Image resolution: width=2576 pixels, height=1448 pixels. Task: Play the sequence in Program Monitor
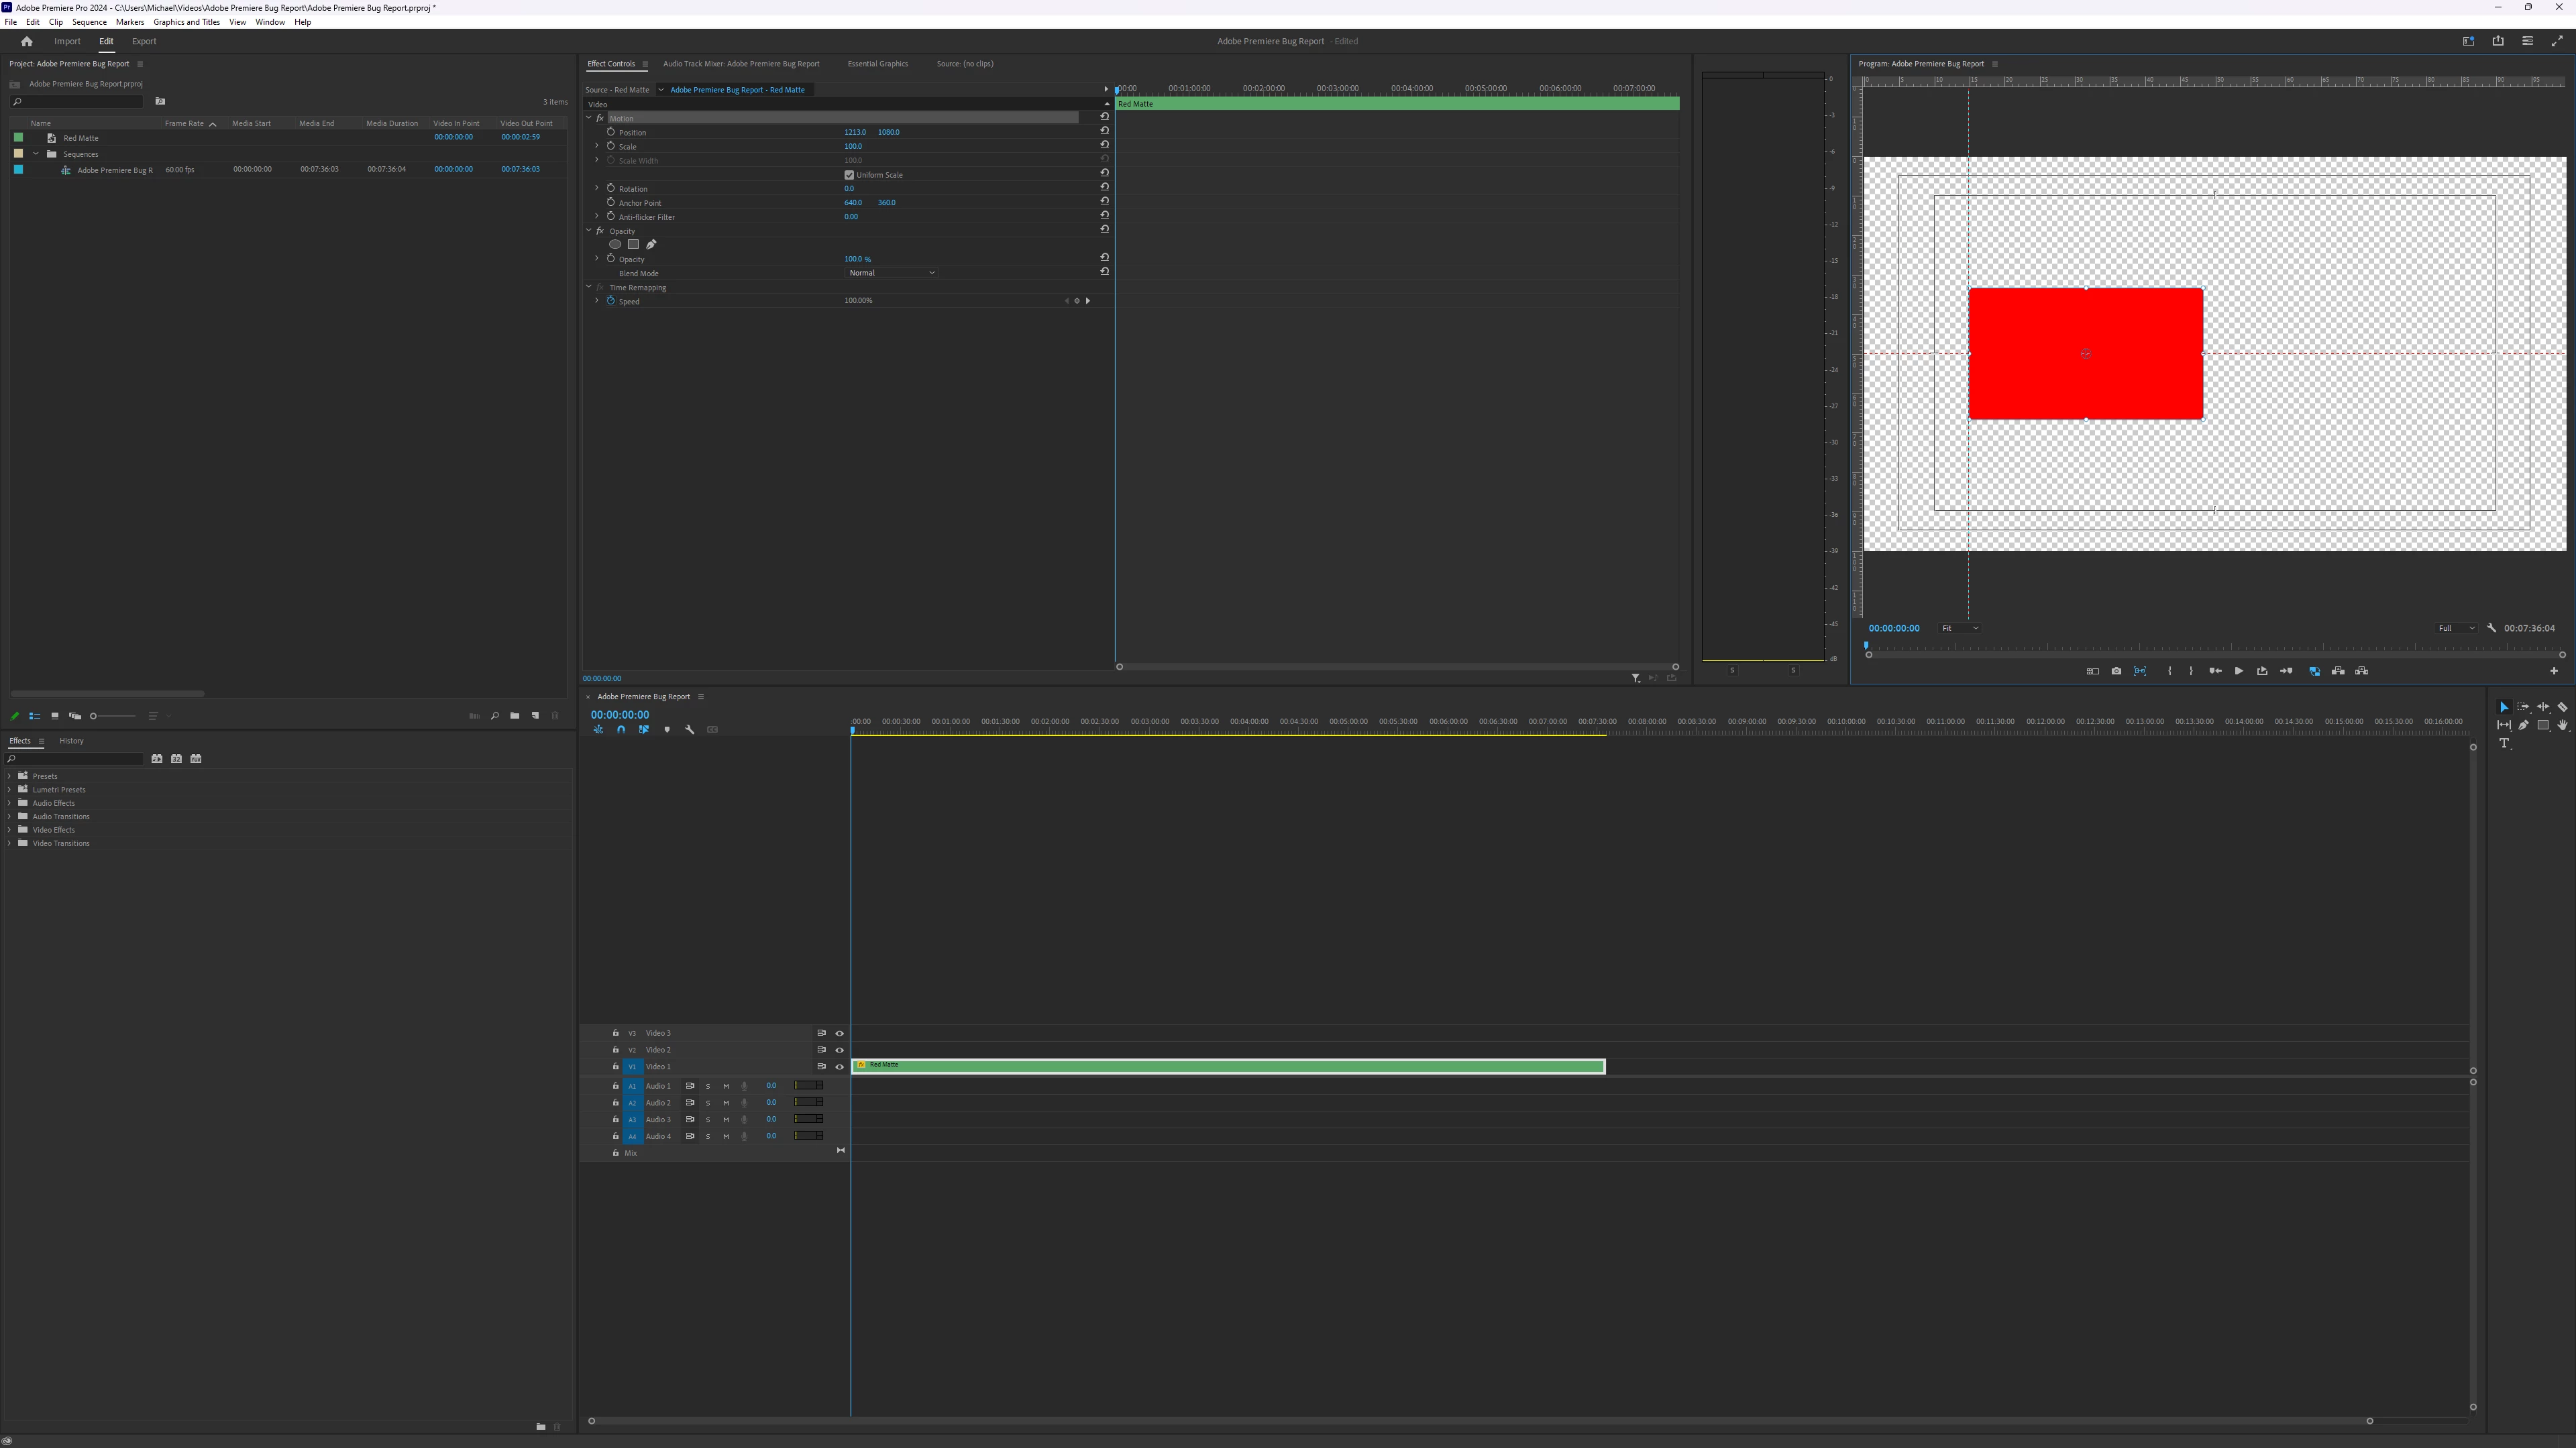pyautogui.click(x=2238, y=672)
